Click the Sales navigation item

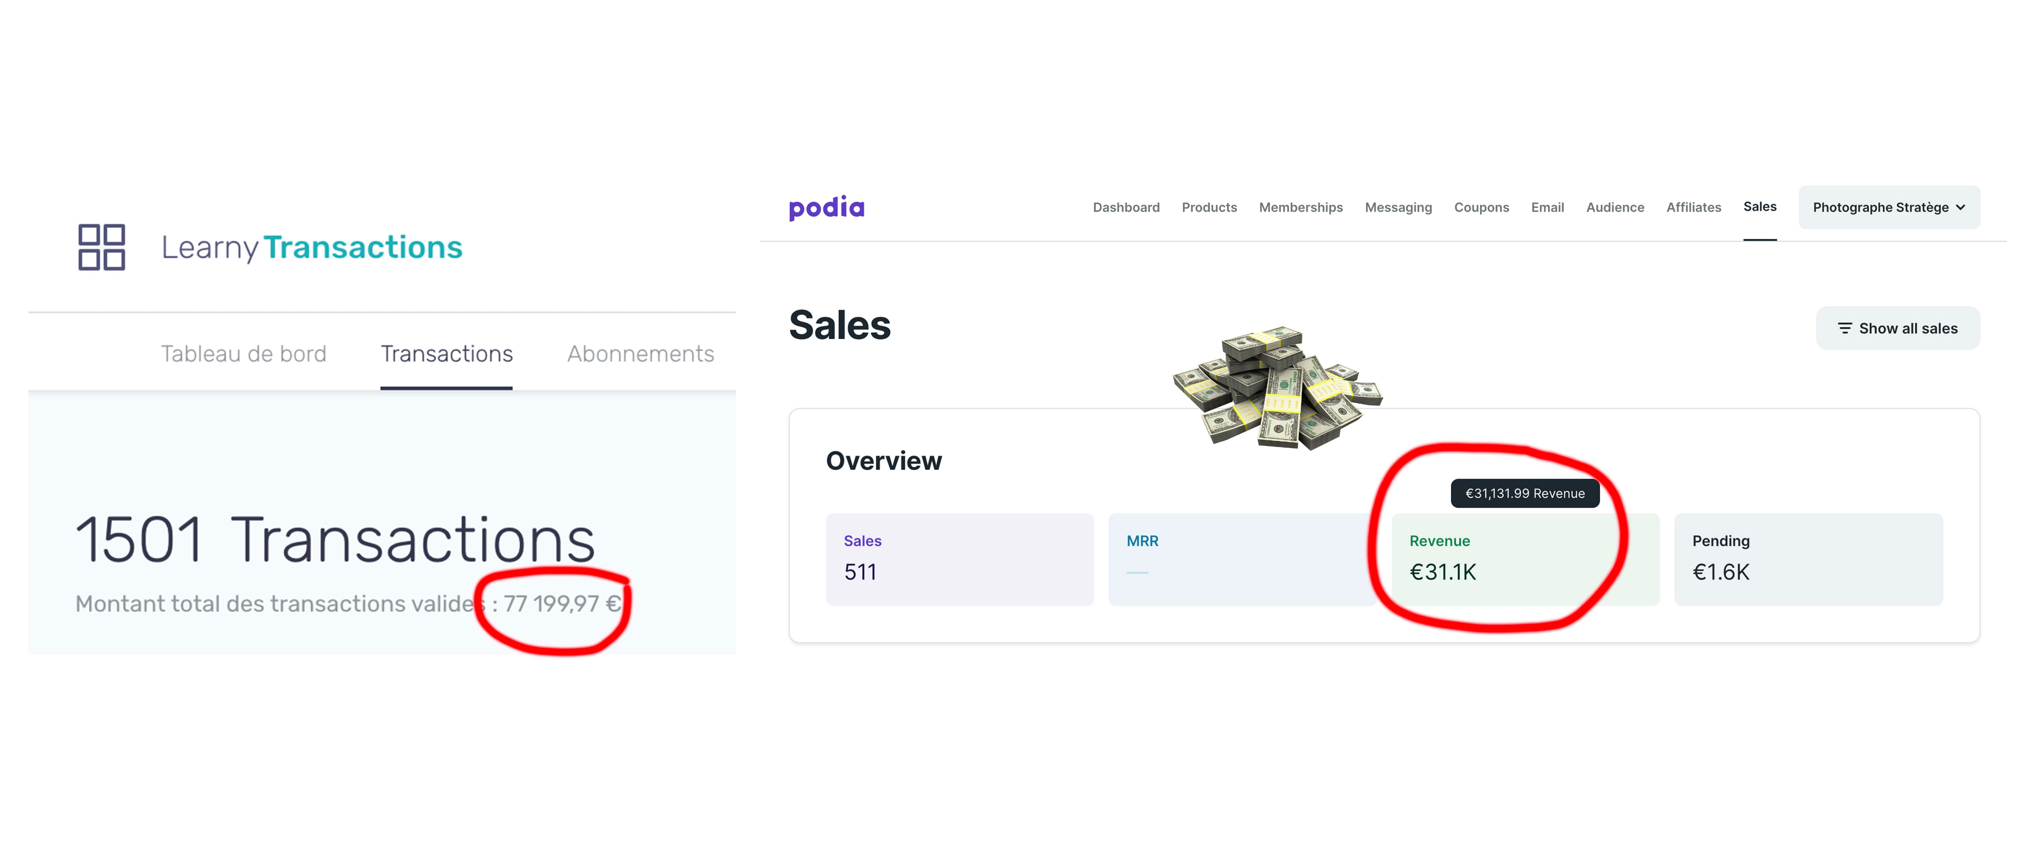(1759, 207)
